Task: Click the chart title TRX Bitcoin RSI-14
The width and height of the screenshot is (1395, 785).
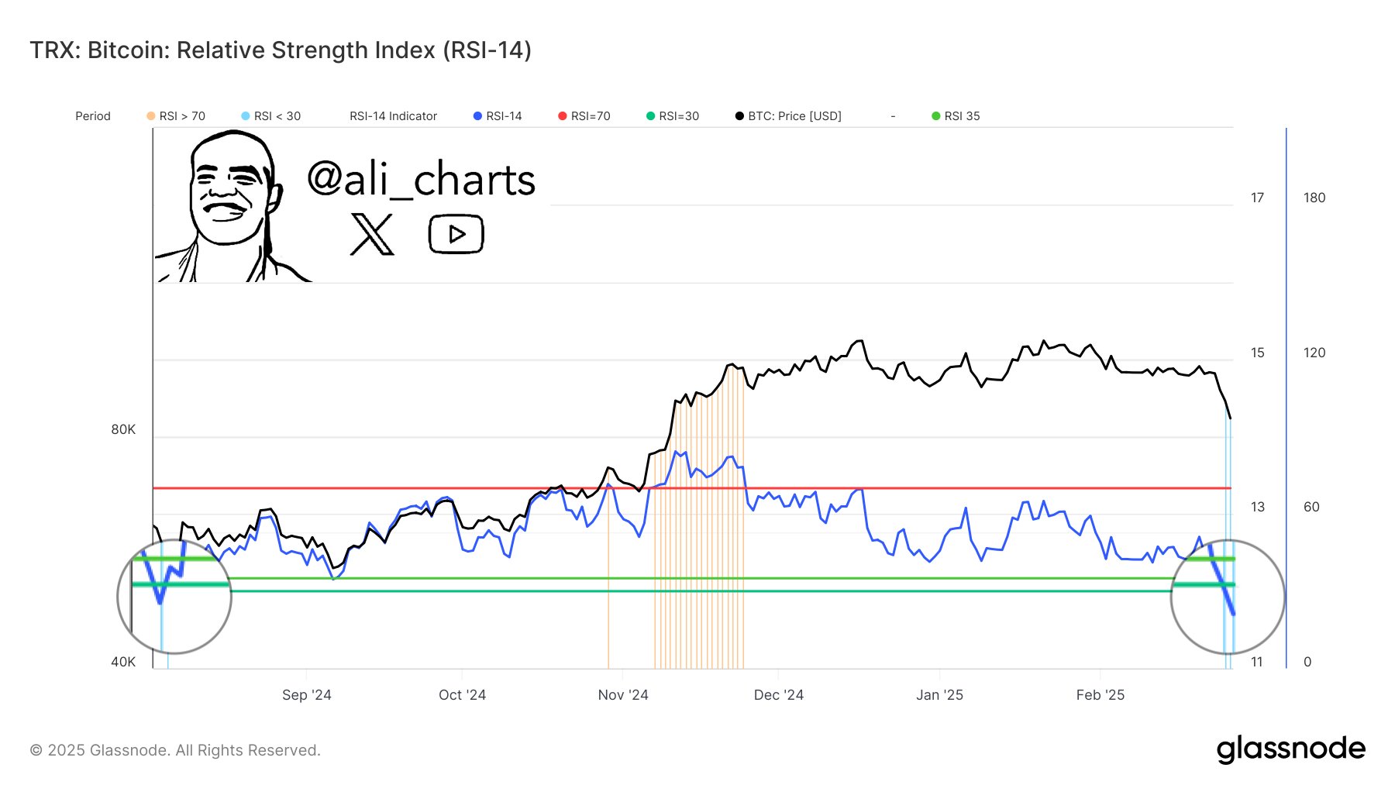Action: point(281,50)
